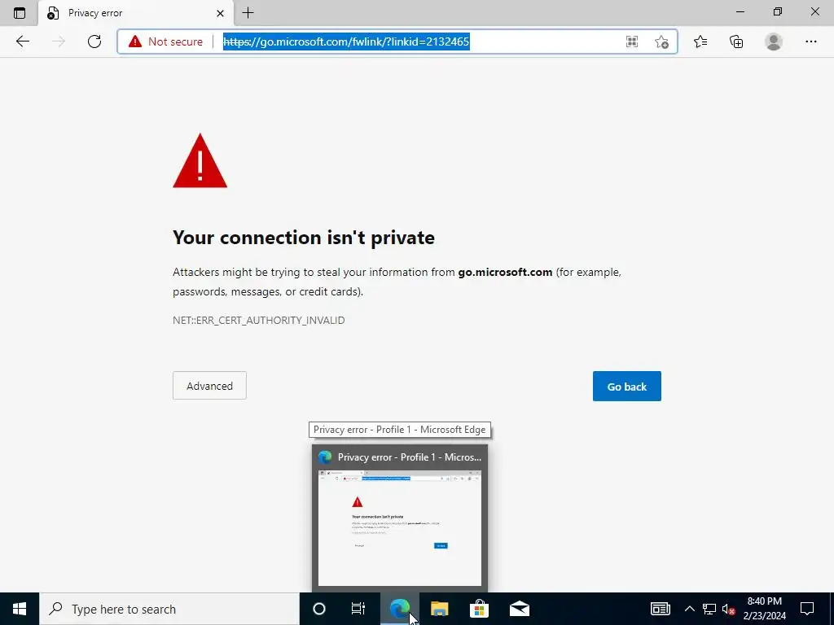Open Task View on taskbar
The width and height of the screenshot is (834, 625).
coord(358,609)
